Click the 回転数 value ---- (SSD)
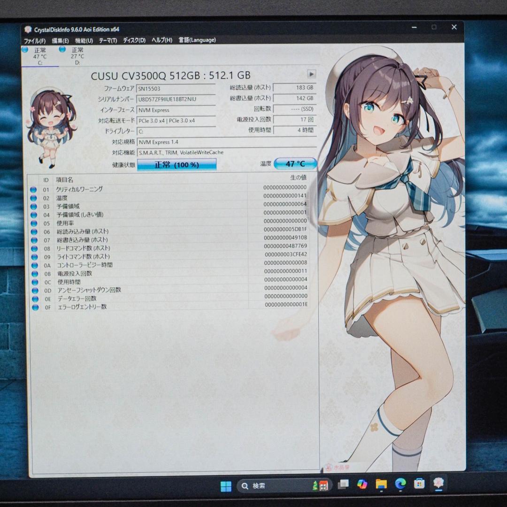Screen dimensions: 507x507 294,108
